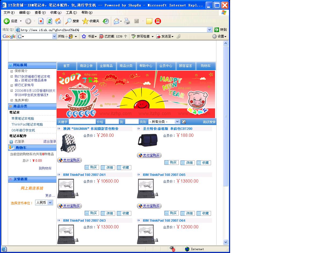Expand the 发送至 dropdown
Viewport: 316px width, 253px height.
(x=173, y=37)
